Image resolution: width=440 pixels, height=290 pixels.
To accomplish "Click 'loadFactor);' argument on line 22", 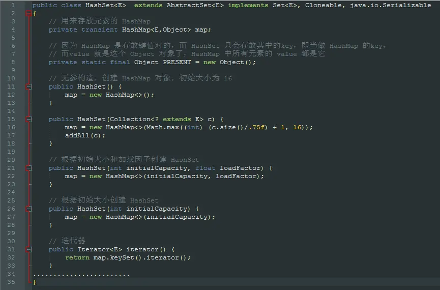I will point(240,176).
